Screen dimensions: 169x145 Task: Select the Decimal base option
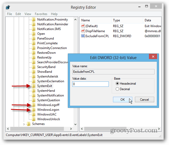pyautogui.click(x=123, y=89)
